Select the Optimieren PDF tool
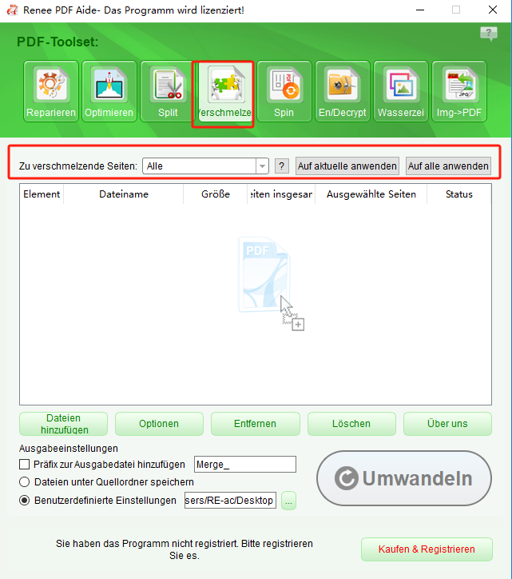This screenshot has width=512, height=579. click(x=109, y=91)
